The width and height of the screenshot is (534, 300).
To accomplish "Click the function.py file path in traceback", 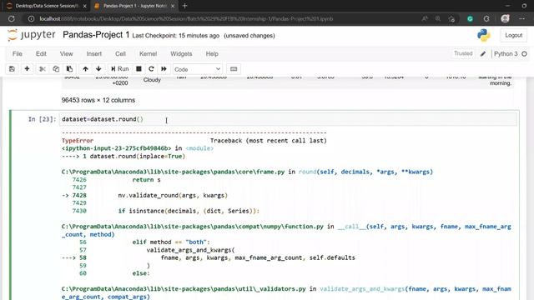I will coord(193,227).
